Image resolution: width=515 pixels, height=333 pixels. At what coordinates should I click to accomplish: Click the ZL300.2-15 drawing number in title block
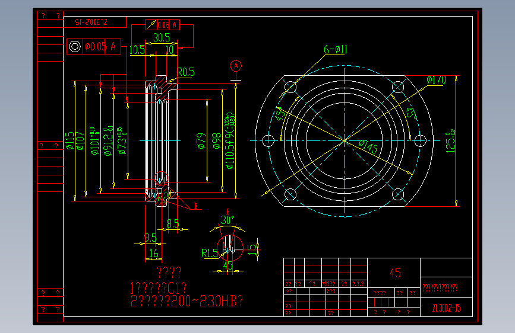tap(446, 308)
